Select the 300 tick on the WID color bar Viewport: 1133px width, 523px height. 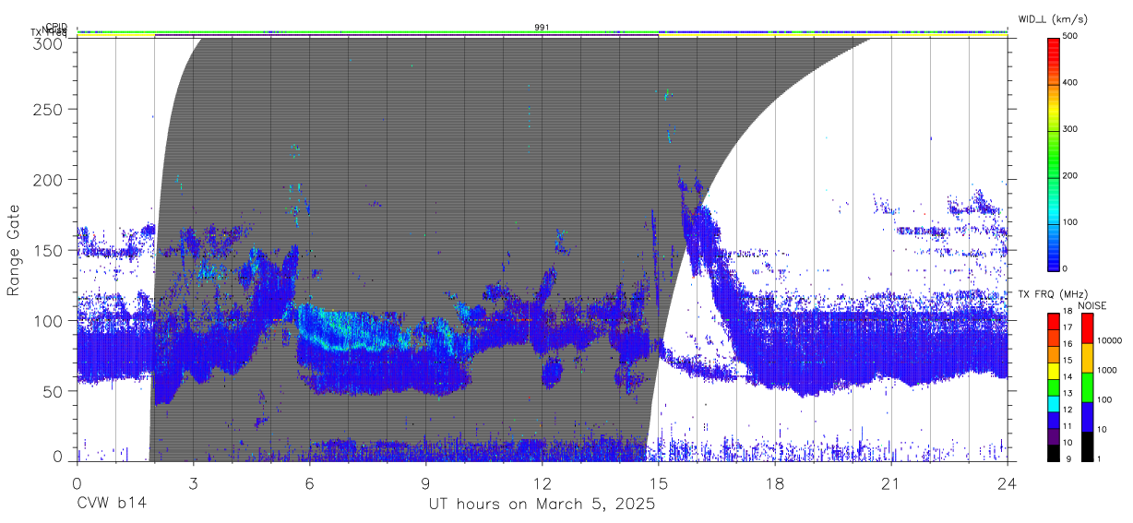point(1070,129)
